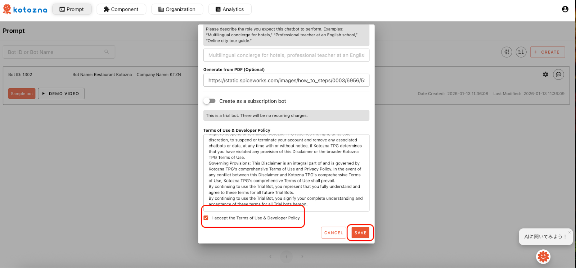Focus the chatbot role input field
576x268 pixels.
pyautogui.click(x=287, y=55)
